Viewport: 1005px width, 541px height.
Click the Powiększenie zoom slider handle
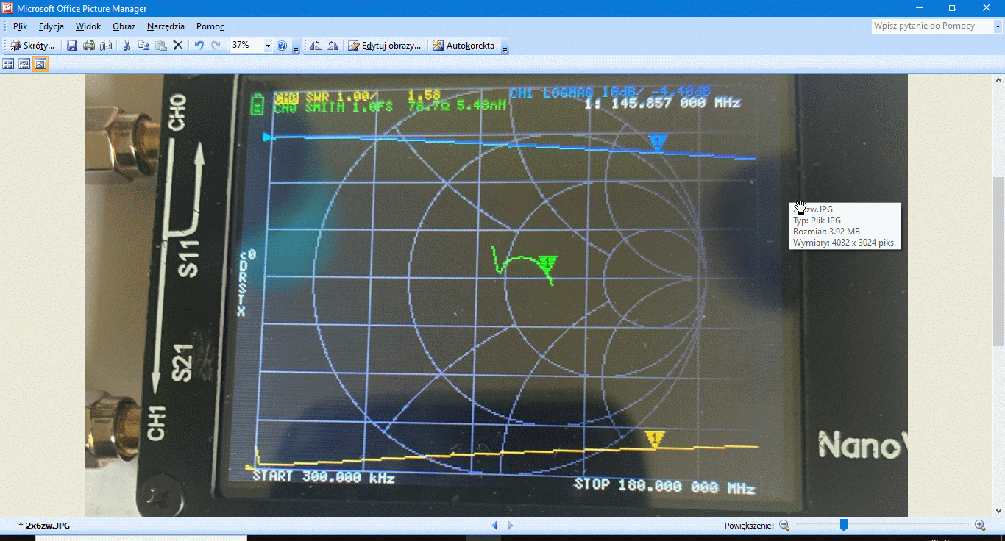pos(844,525)
